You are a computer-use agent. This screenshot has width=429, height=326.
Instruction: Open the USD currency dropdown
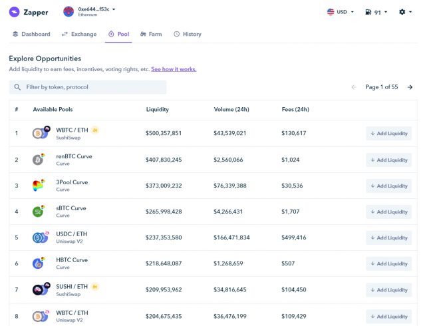(341, 12)
